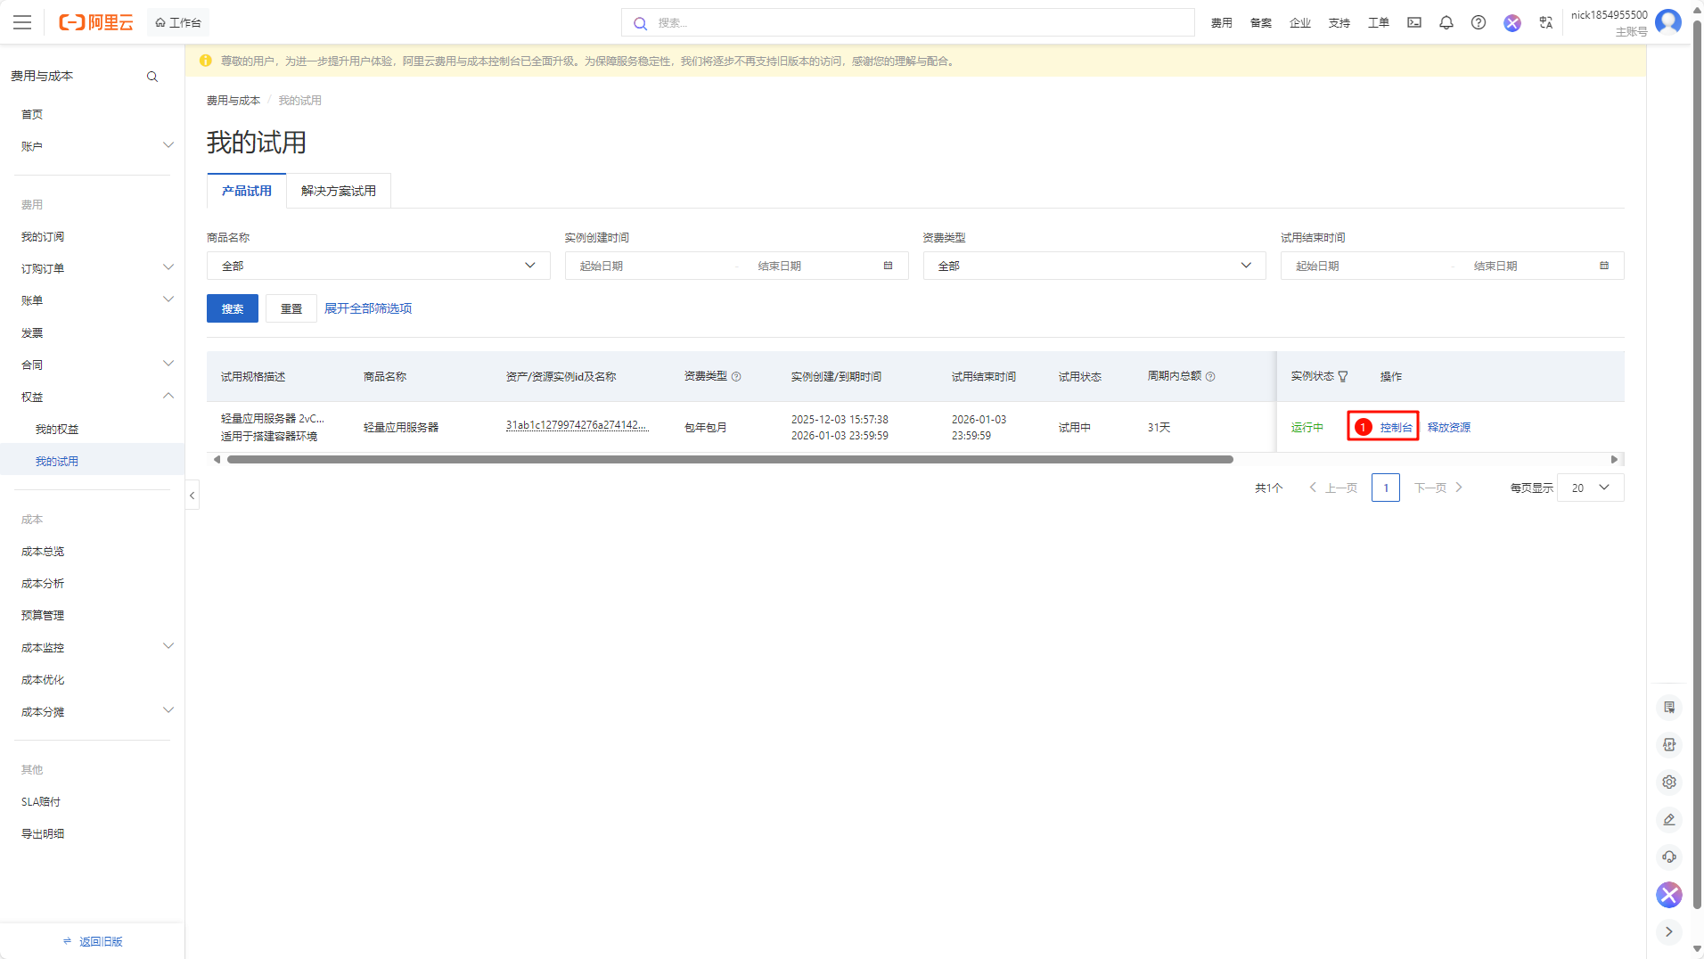1704x959 pixels.
Task: Change the 每页显示 page size dropdown
Action: click(x=1590, y=488)
